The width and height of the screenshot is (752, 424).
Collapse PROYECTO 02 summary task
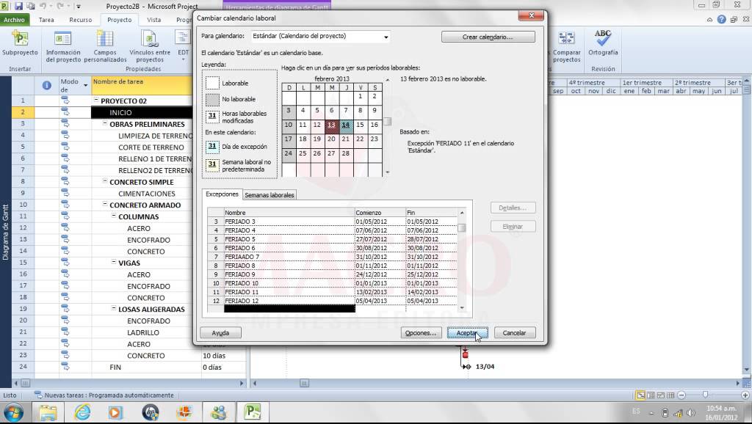[x=96, y=100]
